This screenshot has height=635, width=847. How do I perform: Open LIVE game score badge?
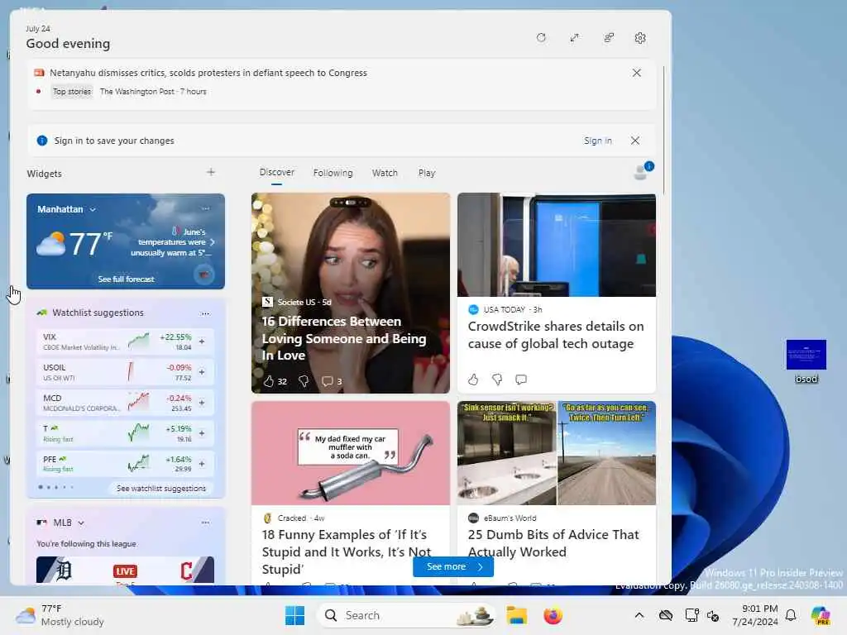point(125,571)
